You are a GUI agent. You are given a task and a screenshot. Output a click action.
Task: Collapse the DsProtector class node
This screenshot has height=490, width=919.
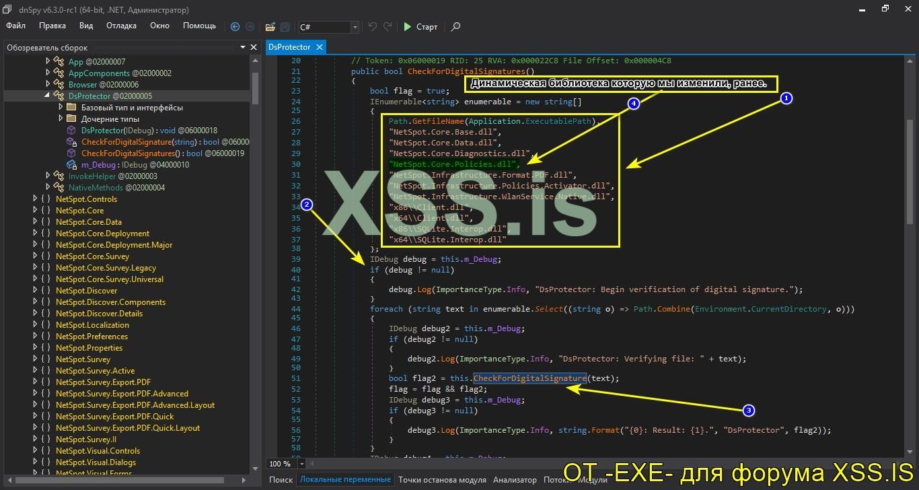47,96
